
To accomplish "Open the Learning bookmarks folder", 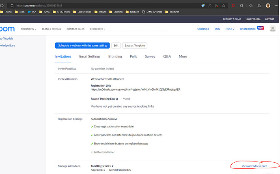I will click(x=116, y=12).
